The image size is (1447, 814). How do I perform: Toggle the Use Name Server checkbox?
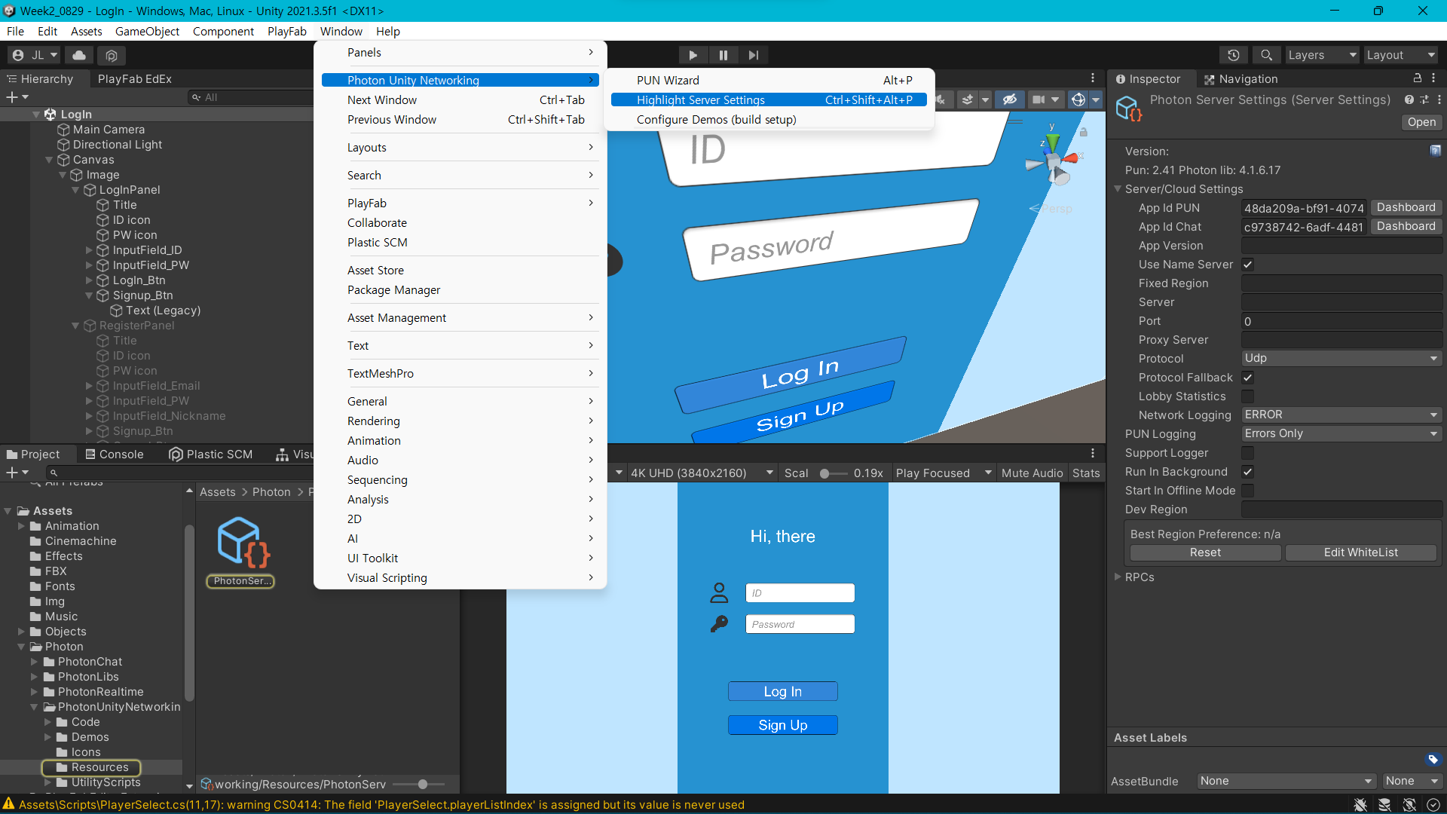[1248, 265]
